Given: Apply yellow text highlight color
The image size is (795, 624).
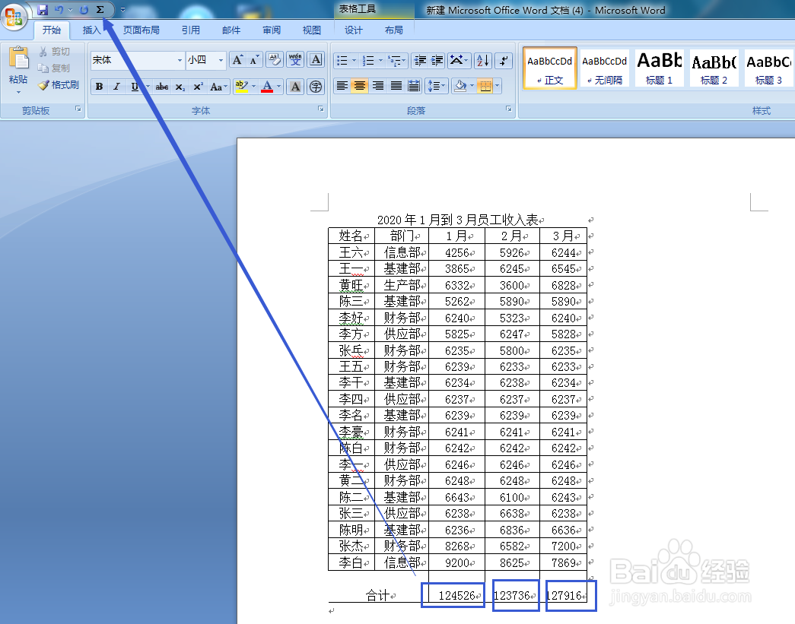Looking at the screenshot, I should 242,87.
